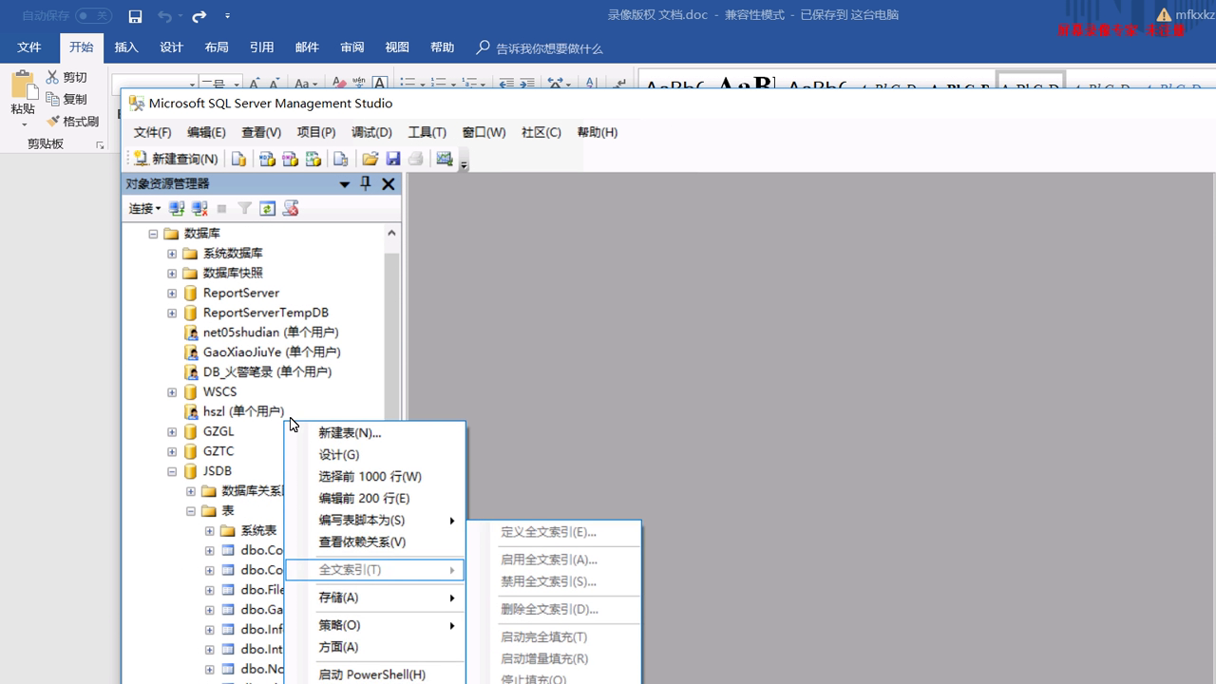Open the 工具(T) menu in SSMS
Image resolution: width=1216 pixels, height=684 pixels.
click(x=427, y=132)
